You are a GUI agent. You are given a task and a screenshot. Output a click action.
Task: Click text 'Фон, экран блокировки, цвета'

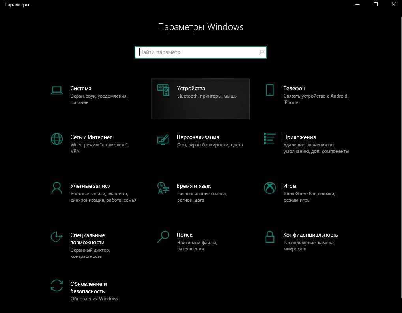[x=210, y=145]
